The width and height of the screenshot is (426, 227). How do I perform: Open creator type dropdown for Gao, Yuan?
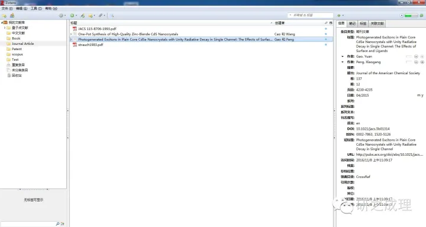click(x=343, y=57)
